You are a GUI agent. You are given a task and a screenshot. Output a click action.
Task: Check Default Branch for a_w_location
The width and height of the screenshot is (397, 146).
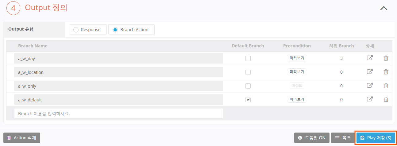tap(248, 72)
